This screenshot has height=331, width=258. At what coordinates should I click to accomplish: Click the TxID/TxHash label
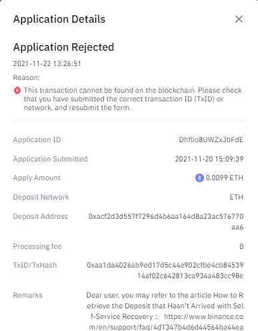35,265
